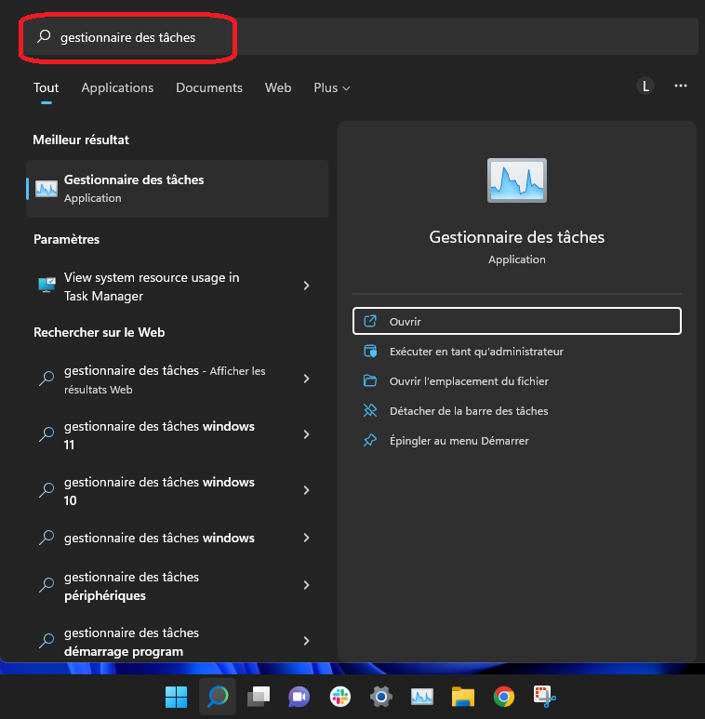This screenshot has height=719, width=705.
Task: Click the Task Manager icon in taskbar
Action: [x=421, y=697]
